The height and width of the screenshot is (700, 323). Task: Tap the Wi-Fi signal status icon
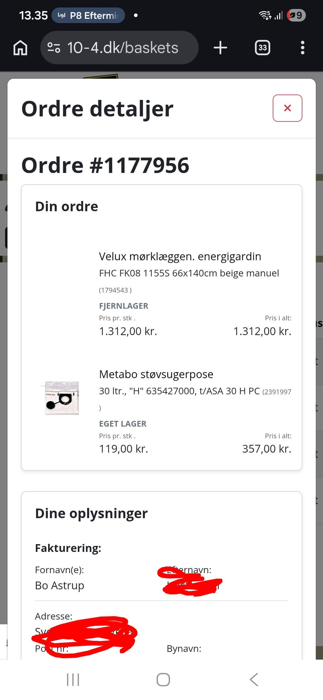point(265,15)
